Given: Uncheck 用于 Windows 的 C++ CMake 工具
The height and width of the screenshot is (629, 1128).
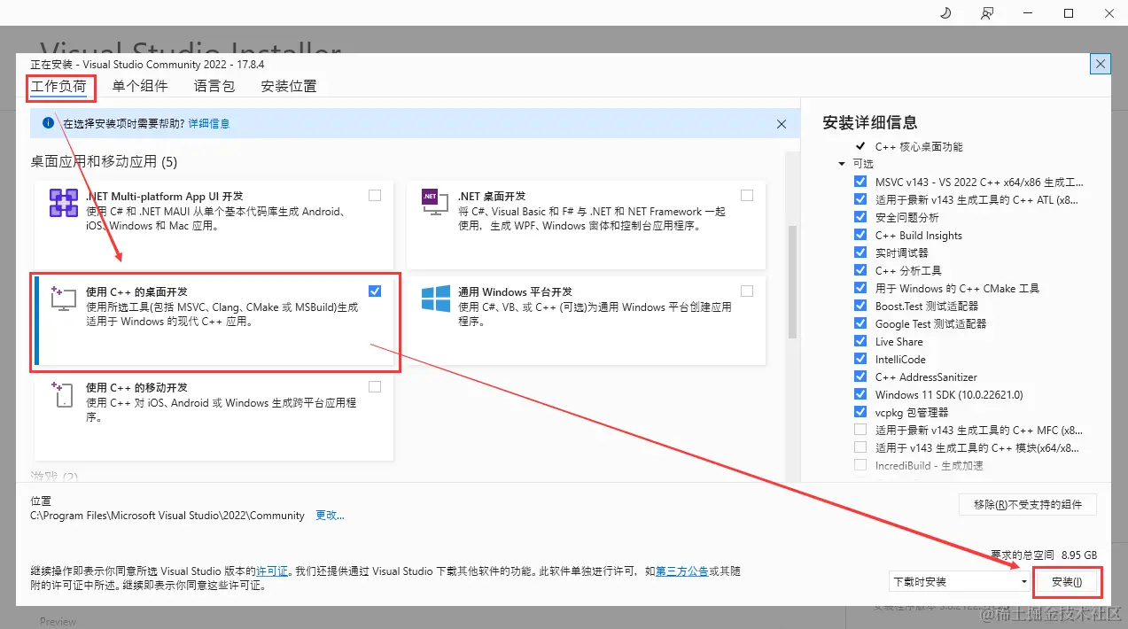Looking at the screenshot, I should click(x=860, y=288).
